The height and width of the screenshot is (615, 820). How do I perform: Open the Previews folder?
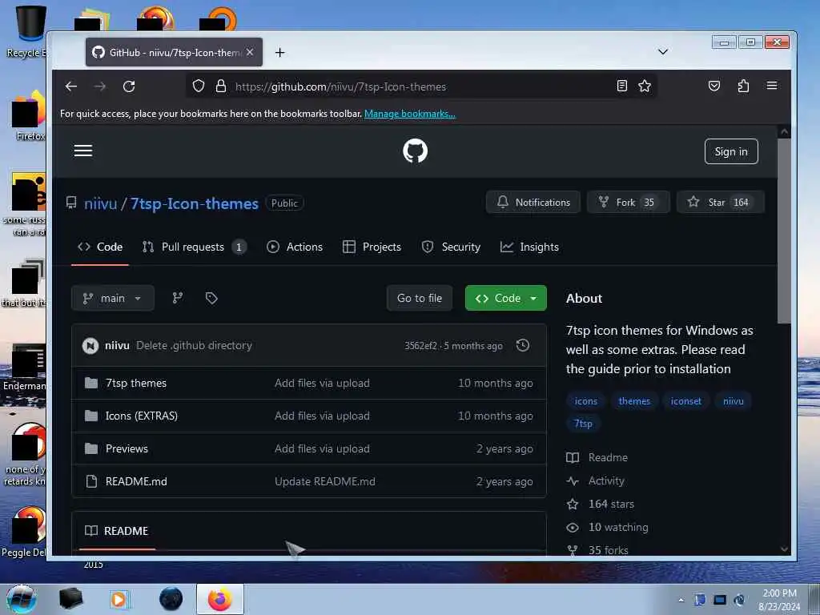[127, 449]
